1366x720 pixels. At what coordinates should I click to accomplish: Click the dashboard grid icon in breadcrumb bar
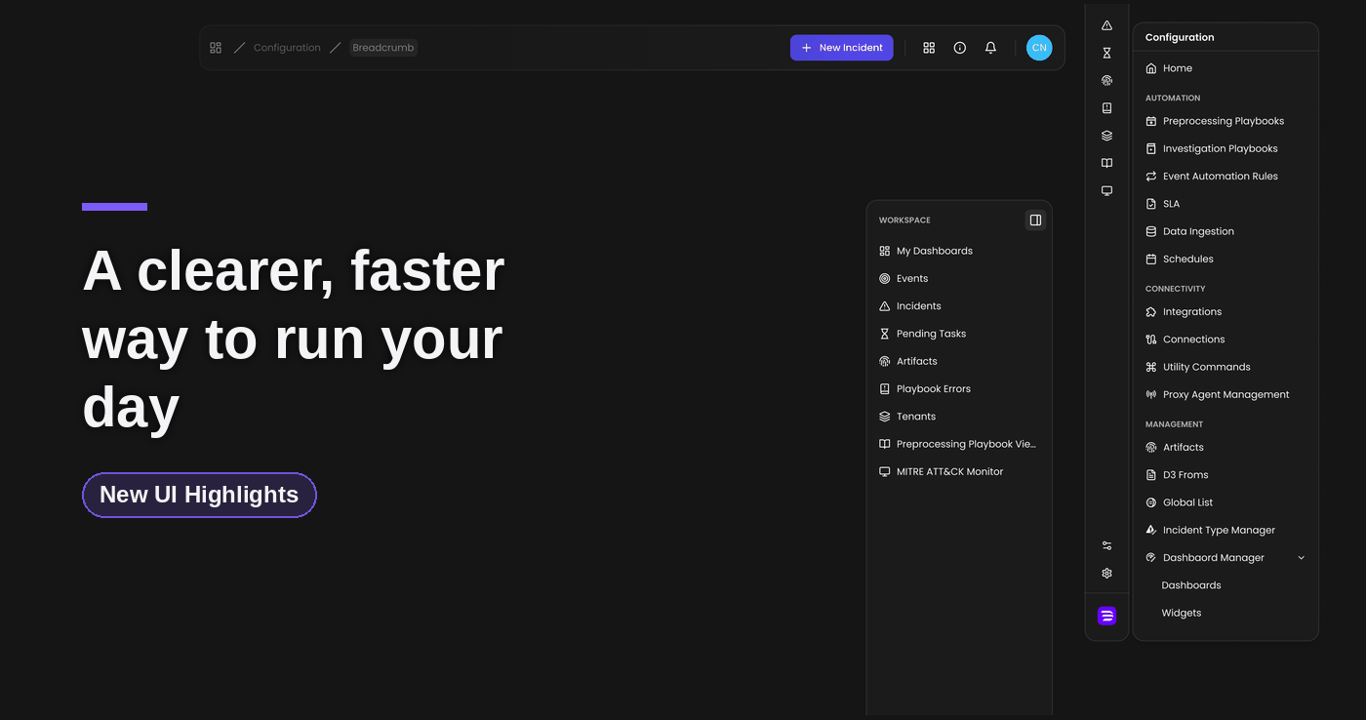point(216,48)
